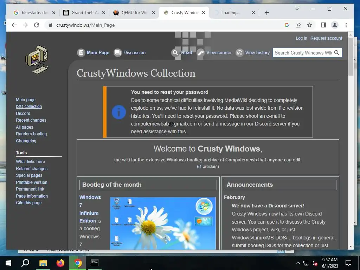Viewport: 360px width, 270px height.
Task: Open the Windows Start menu
Action: click(x=8, y=263)
